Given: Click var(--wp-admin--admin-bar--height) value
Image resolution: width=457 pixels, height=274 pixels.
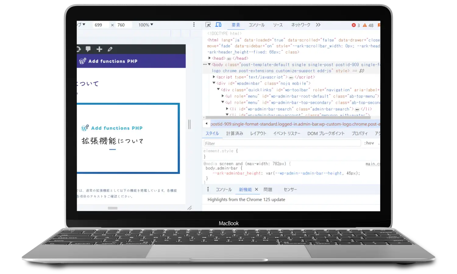Looking at the screenshot, I should (312, 173).
